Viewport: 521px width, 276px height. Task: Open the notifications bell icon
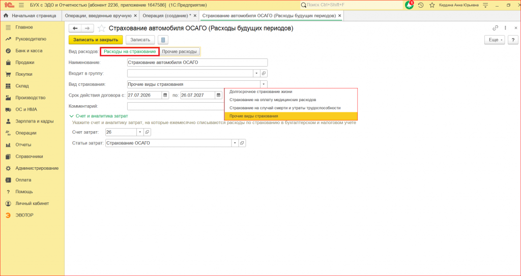(x=410, y=5)
